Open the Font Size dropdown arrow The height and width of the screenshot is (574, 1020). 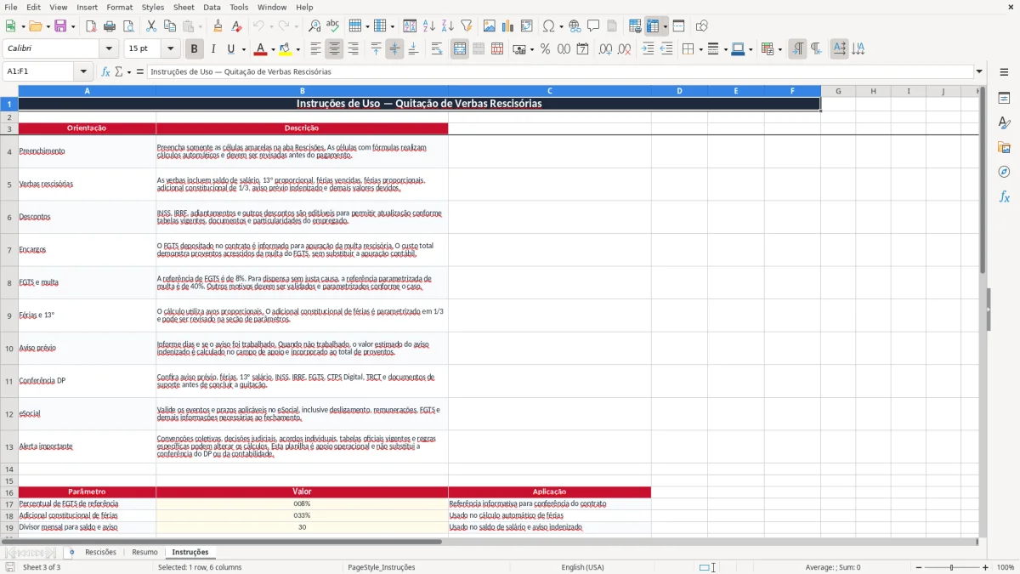click(171, 49)
